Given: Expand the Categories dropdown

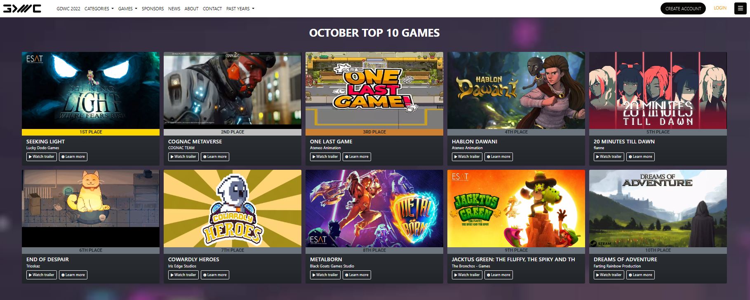Looking at the screenshot, I should coord(99,9).
